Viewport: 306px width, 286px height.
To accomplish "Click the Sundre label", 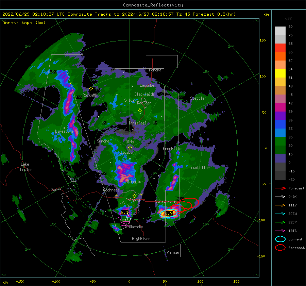I will (x=103, y=141).
